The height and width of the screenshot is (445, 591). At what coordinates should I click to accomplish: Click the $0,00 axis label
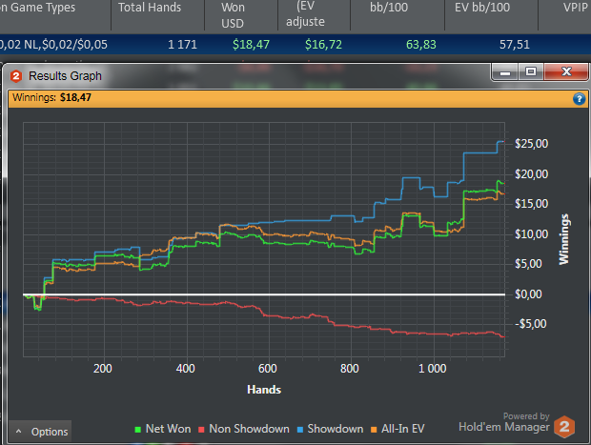tap(528, 294)
